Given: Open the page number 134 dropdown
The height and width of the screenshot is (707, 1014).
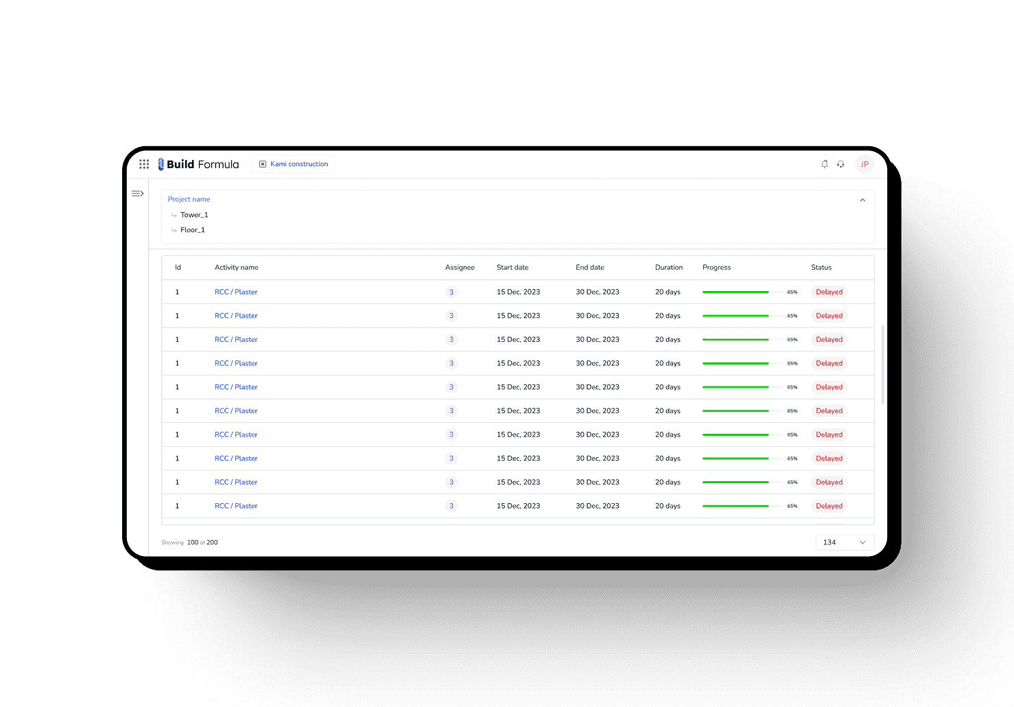Looking at the screenshot, I should coord(845,542).
